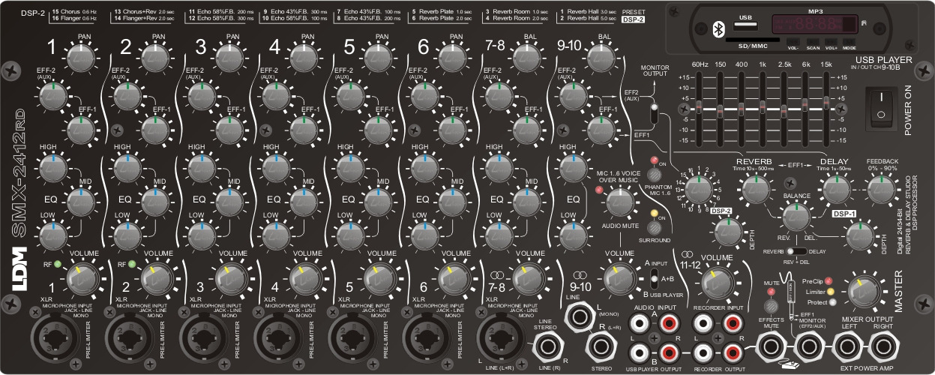Screen dimensions: 935x375
Task: Click the 9-10 R (L+R) stereo jack
Action: tap(601, 347)
